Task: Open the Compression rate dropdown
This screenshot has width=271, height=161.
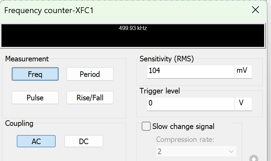Action: tap(196, 151)
